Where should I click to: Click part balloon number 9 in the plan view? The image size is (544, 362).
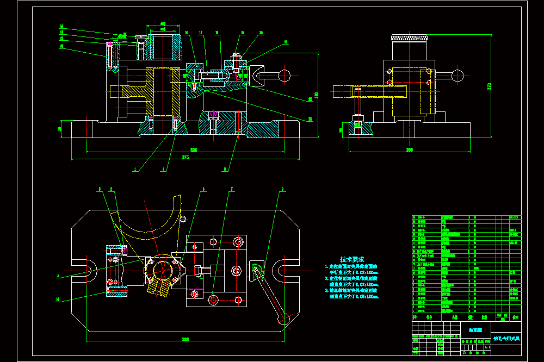click(x=282, y=189)
